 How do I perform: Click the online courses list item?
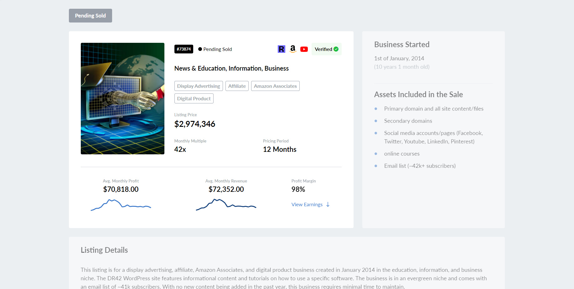click(402, 154)
